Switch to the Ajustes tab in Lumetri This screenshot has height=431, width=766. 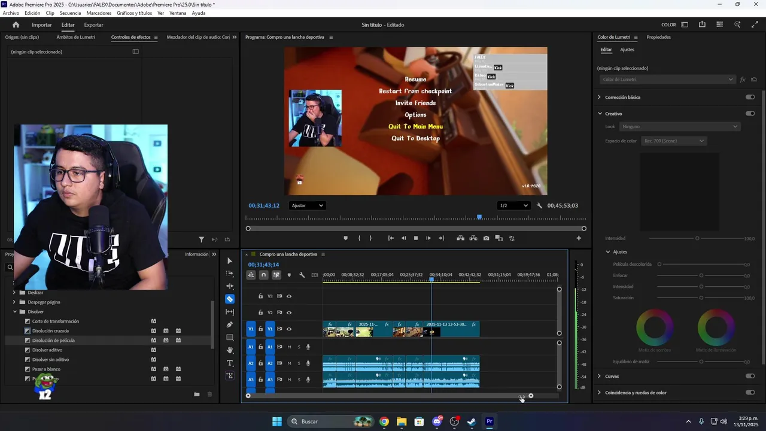pyautogui.click(x=627, y=50)
